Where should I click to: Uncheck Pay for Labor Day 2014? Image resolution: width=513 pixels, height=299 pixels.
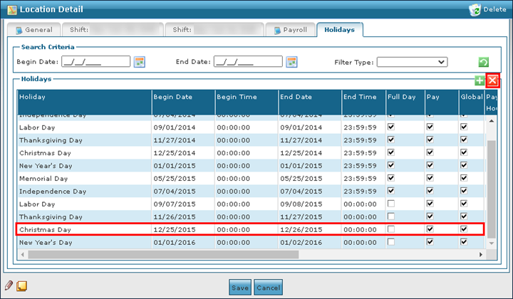pyautogui.click(x=430, y=127)
